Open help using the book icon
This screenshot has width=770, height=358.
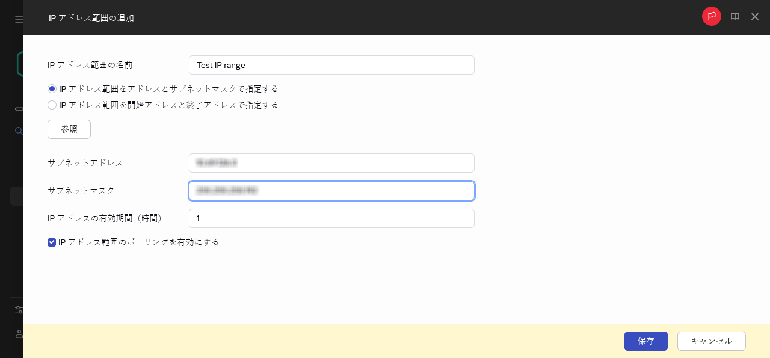point(735,16)
